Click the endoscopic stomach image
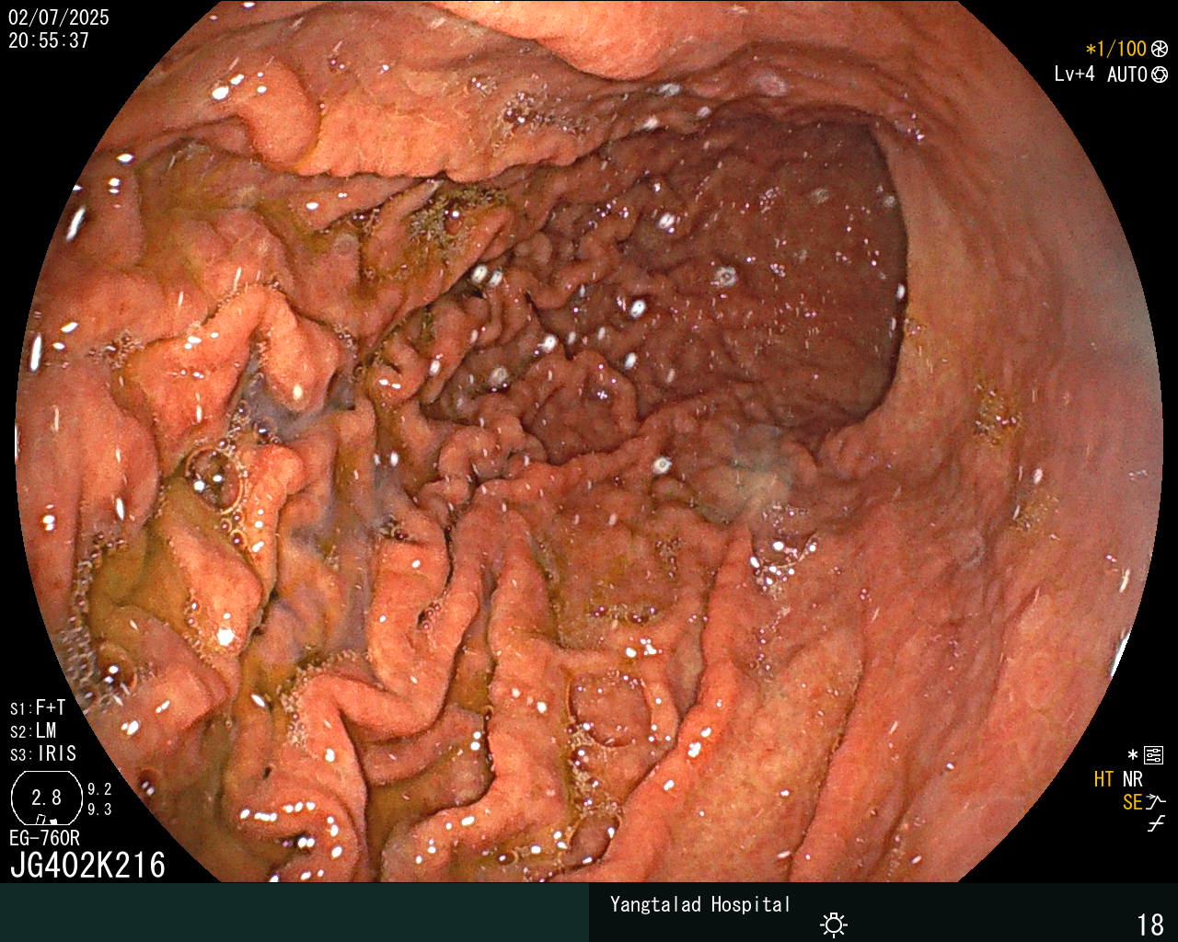Viewport: 1178px width, 942px height. point(589,442)
